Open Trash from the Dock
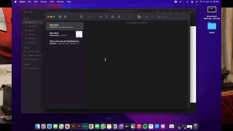 coord(196,126)
